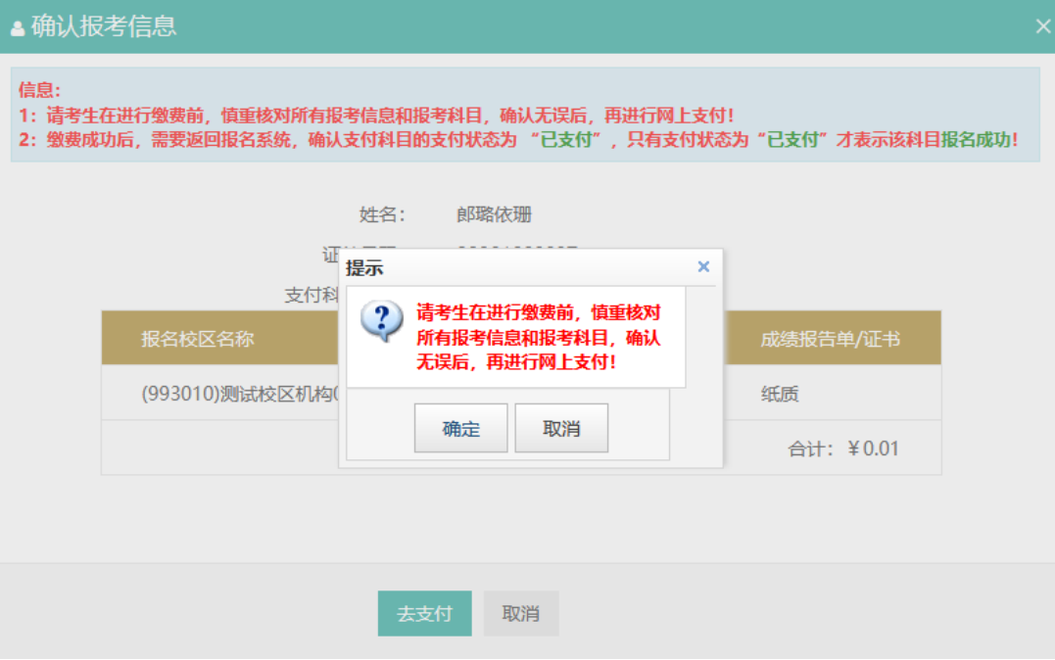Click the blue question mark icon
Screen dimensions: 1055x660
pos(381,321)
